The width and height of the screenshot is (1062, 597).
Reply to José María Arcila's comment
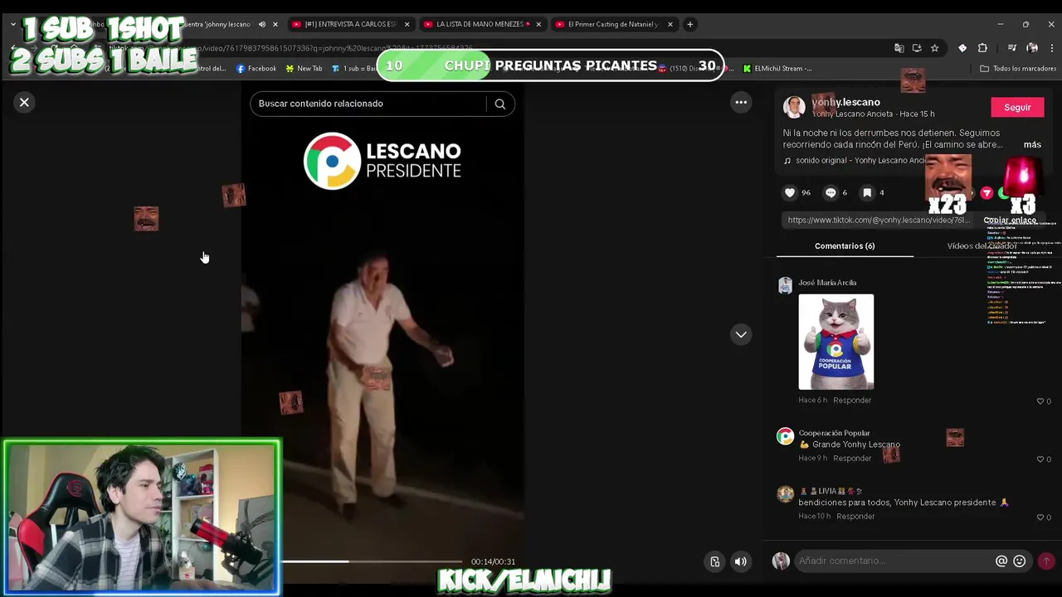click(x=852, y=400)
